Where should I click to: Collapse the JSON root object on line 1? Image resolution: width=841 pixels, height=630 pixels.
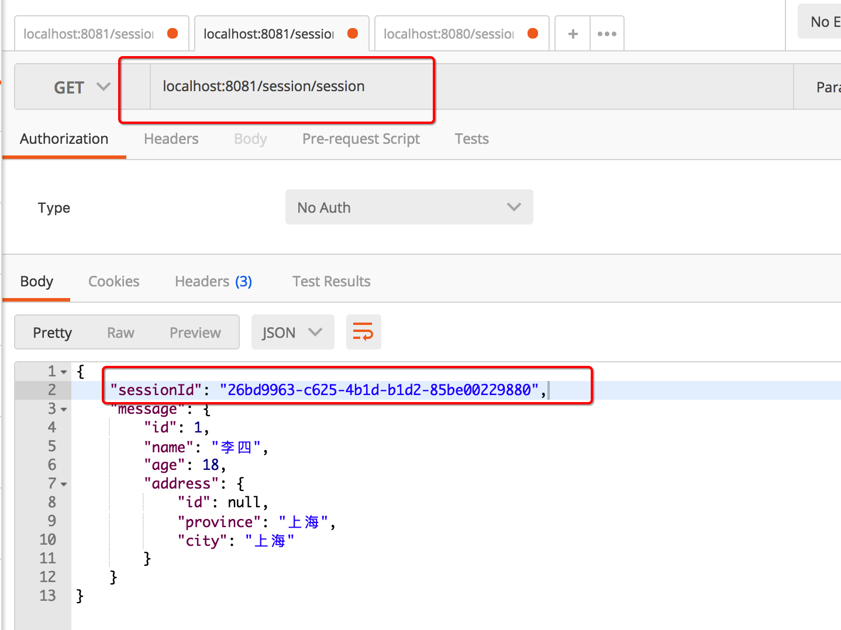click(64, 372)
